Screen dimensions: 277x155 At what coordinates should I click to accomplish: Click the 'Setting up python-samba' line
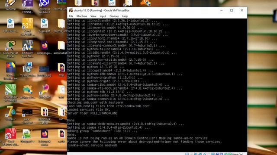pos(115,96)
